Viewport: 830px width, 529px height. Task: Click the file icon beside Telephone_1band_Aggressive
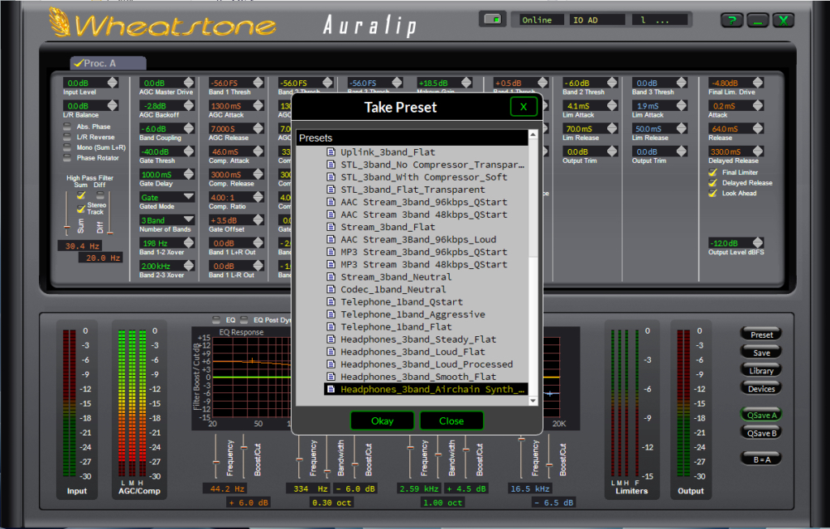coord(331,314)
